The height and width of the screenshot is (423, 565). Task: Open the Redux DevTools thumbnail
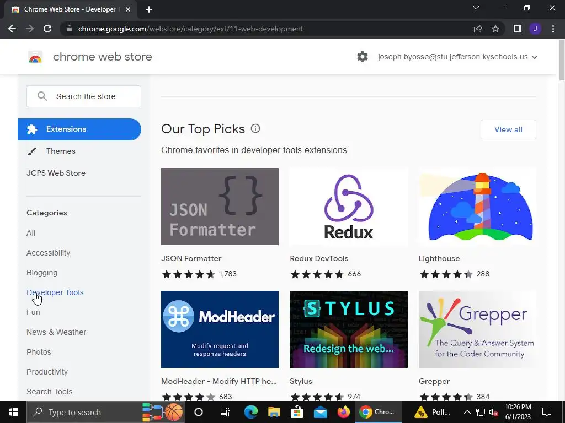[x=349, y=207]
